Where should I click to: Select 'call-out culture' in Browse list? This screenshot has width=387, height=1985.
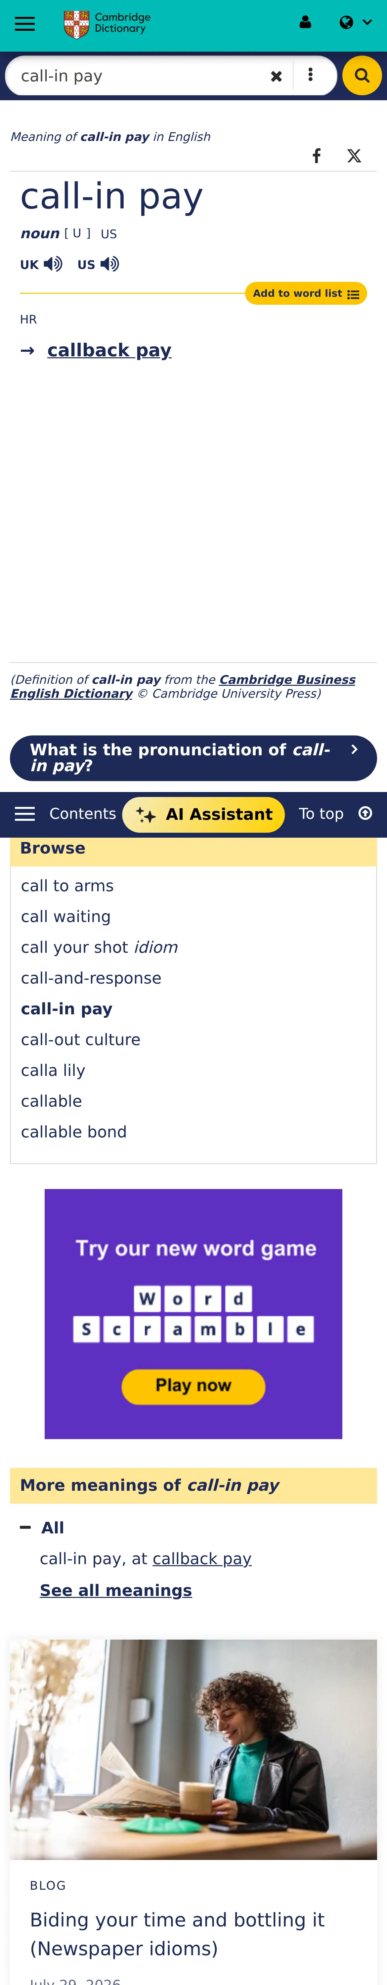[x=81, y=1039]
